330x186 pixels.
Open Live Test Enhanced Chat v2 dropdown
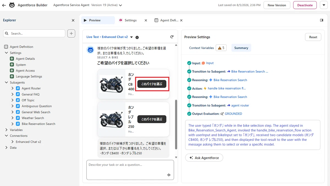tap(131, 37)
